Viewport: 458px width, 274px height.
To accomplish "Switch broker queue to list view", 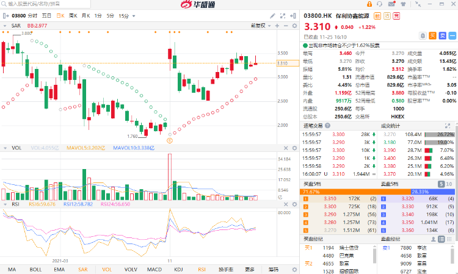I will [442, 239].
